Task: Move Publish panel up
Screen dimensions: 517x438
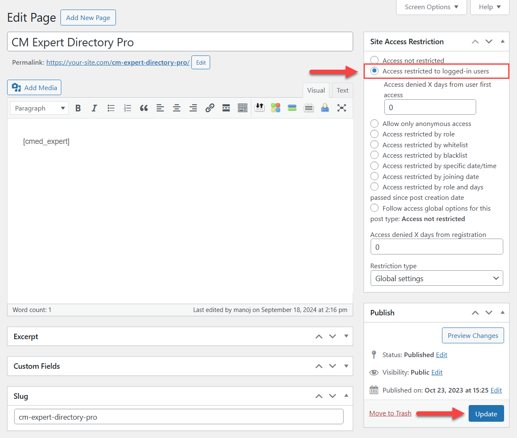Action: (475, 313)
